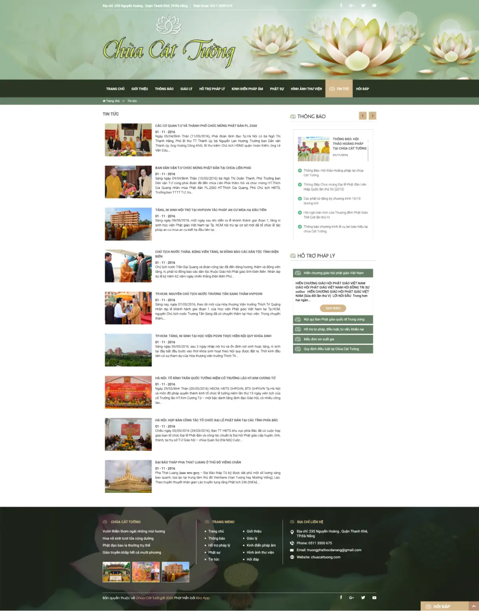479x611 pixels.
Task: Expand 'Quy định điều luật tại Chùa Cát Tường'
Action: tap(333, 349)
